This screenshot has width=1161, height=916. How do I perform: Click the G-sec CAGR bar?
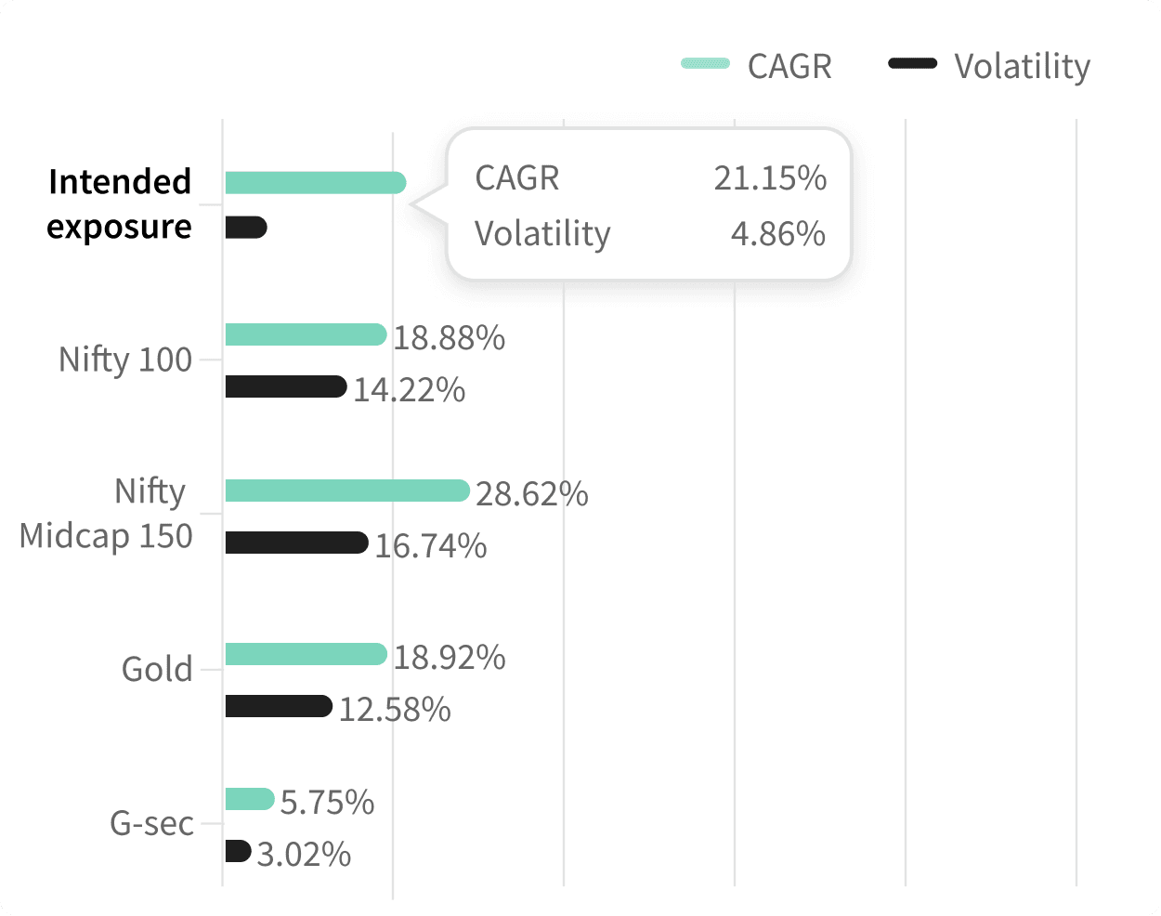point(249,799)
